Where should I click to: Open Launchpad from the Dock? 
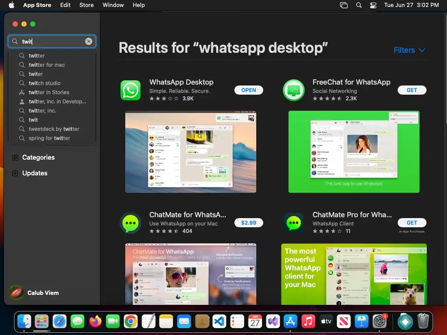42,321
